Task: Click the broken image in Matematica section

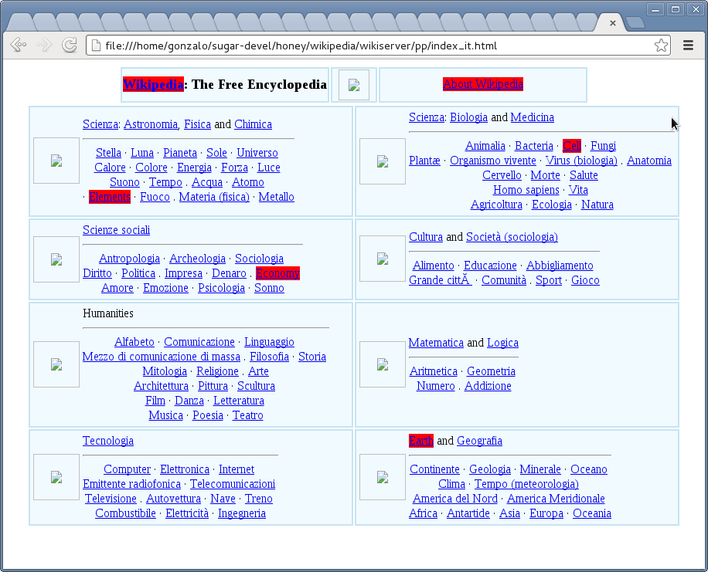Action: pos(383,364)
